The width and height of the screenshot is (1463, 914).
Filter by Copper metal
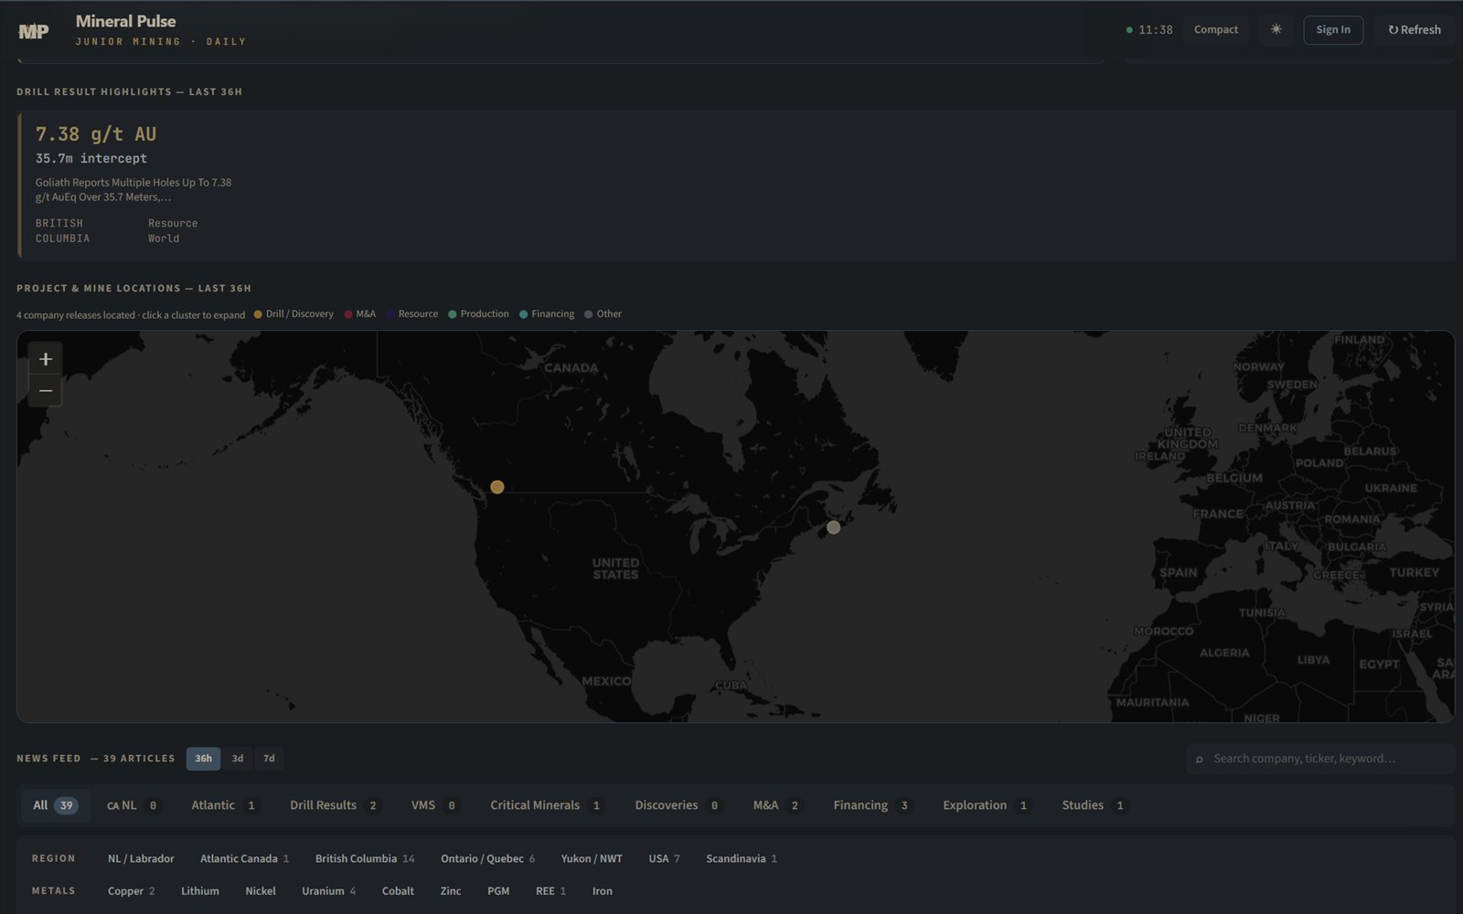point(131,891)
